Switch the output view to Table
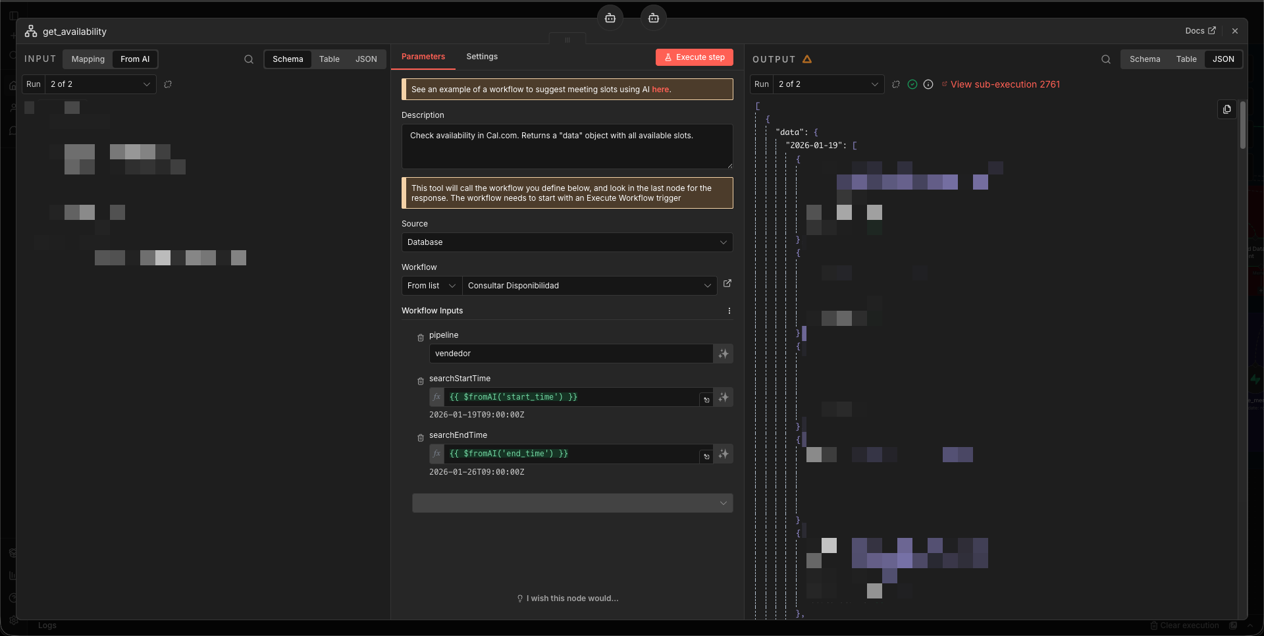The height and width of the screenshot is (636, 1264). click(1186, 59)
